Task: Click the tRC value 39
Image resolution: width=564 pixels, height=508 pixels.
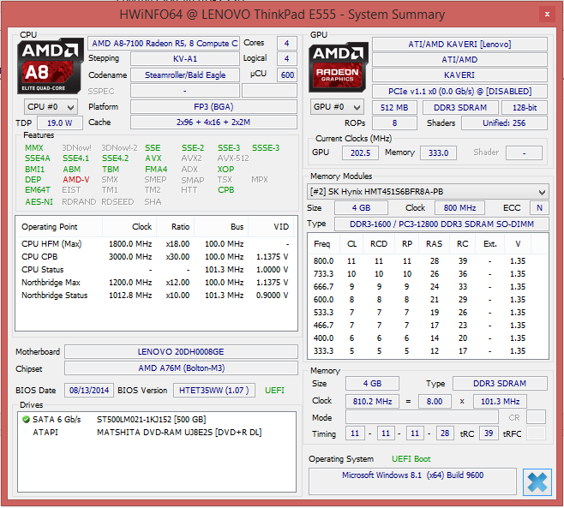Action: (489, 433)
